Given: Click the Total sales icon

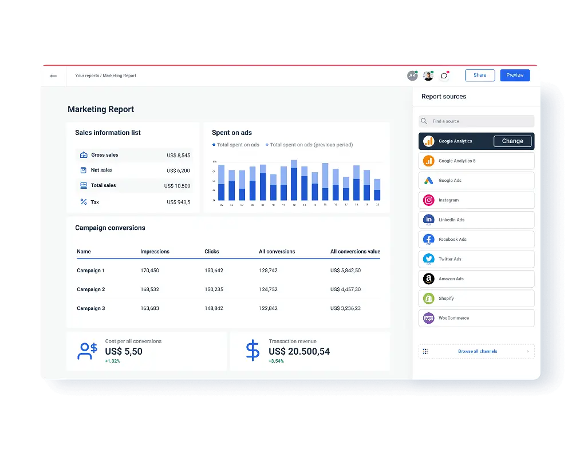Looking at the screenshot, I should coord(84,185).
